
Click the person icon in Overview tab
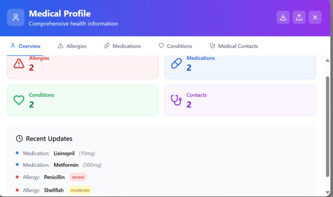tap(13, 46)
